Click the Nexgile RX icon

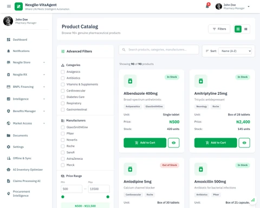(x=9, y=75)
